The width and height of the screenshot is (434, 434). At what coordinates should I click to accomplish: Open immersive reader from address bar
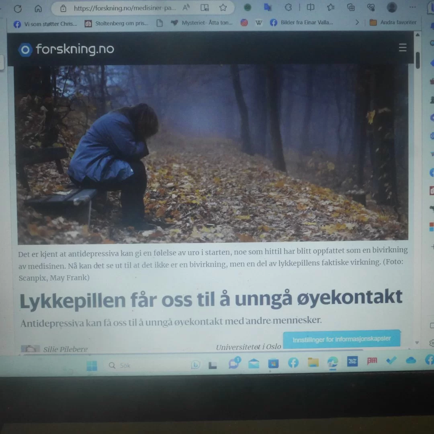(x=205, y=8)
